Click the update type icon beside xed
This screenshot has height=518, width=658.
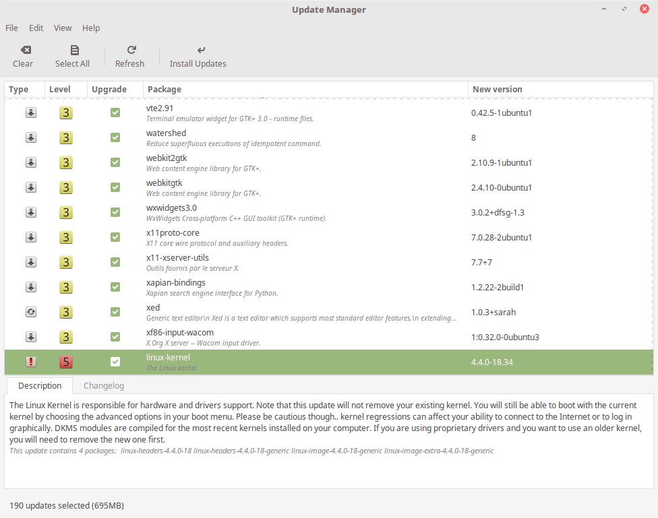[x=30, y=312]
